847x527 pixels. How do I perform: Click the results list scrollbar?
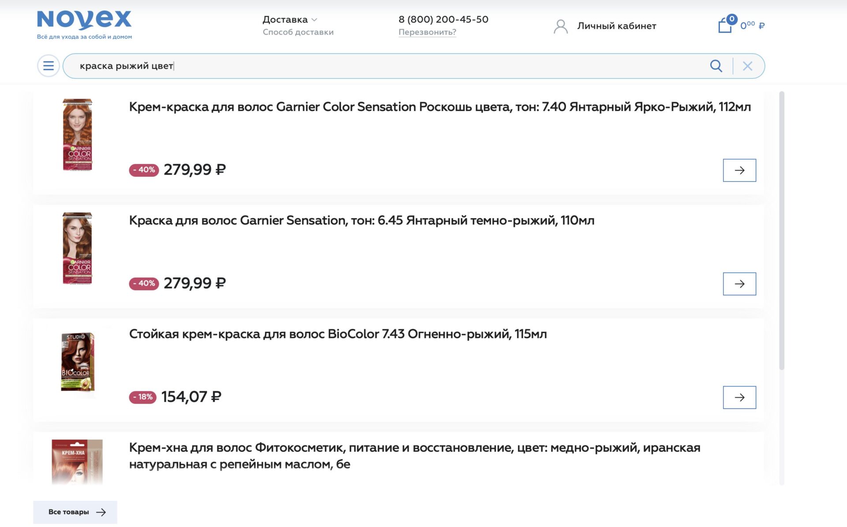click(782, 230)
